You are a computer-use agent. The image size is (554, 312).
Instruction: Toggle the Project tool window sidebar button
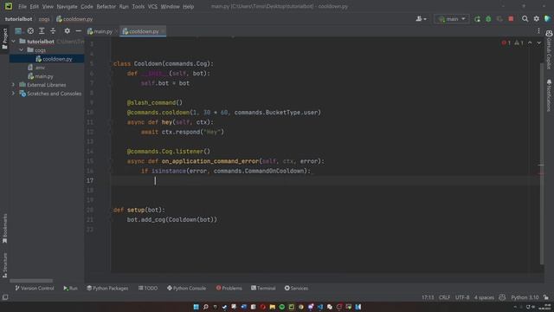coord(4,38)
